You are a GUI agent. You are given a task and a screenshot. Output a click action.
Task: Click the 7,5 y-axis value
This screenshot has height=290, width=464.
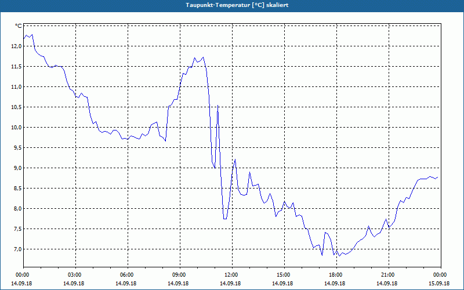17,229
